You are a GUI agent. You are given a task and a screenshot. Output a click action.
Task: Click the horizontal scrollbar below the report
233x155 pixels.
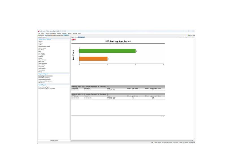click(x=132, y=140)
